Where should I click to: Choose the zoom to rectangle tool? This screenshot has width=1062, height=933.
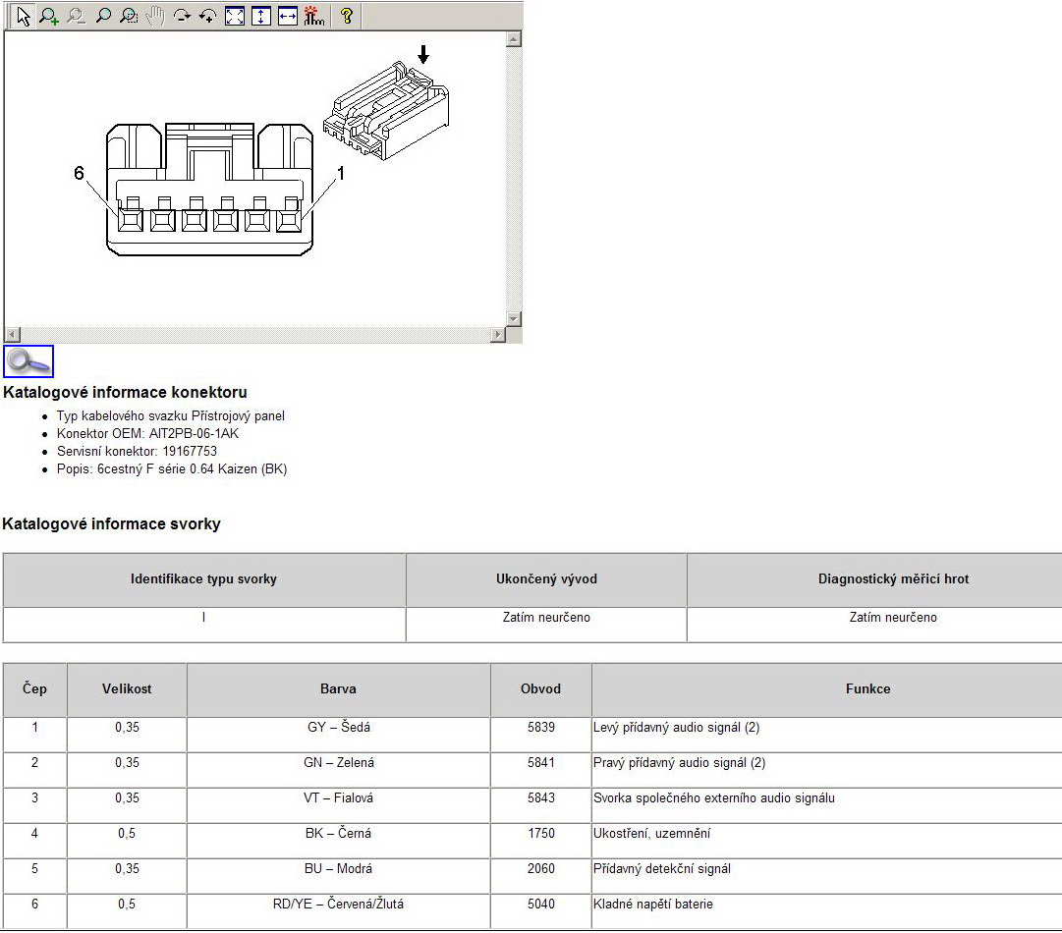coord(129,16)
